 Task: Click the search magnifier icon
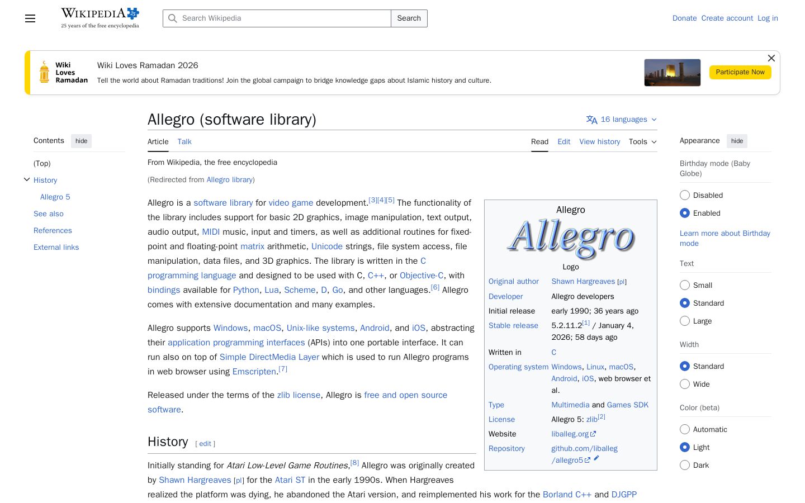coord(173,18)
